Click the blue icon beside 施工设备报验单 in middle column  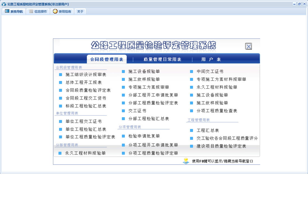tap(123, 72)
